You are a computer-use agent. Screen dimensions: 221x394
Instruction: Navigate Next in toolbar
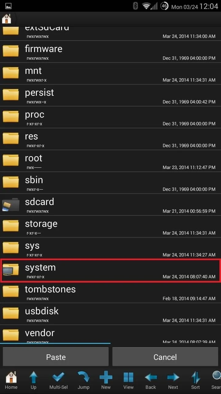(173, 380)
